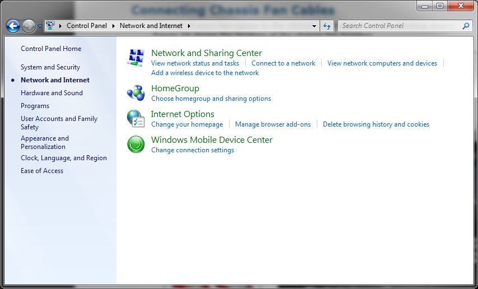Screen dimensions: 478x289
Task: Click Manage browser add-ons link
Action: click(273, 124)
